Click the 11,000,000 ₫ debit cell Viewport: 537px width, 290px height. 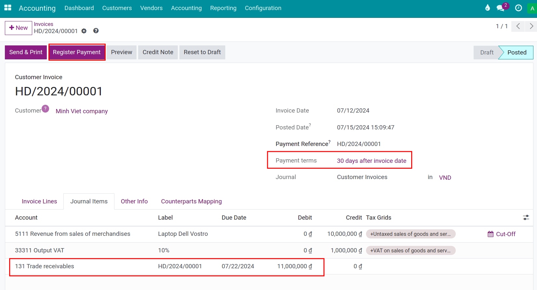click(x=295, y=266)
